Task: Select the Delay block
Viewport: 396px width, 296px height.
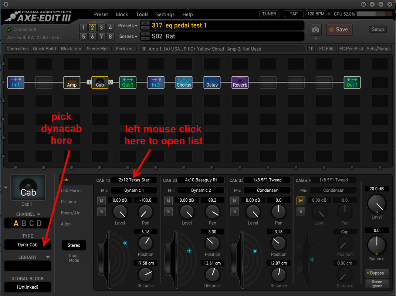Action: click(x=212, y=83)
